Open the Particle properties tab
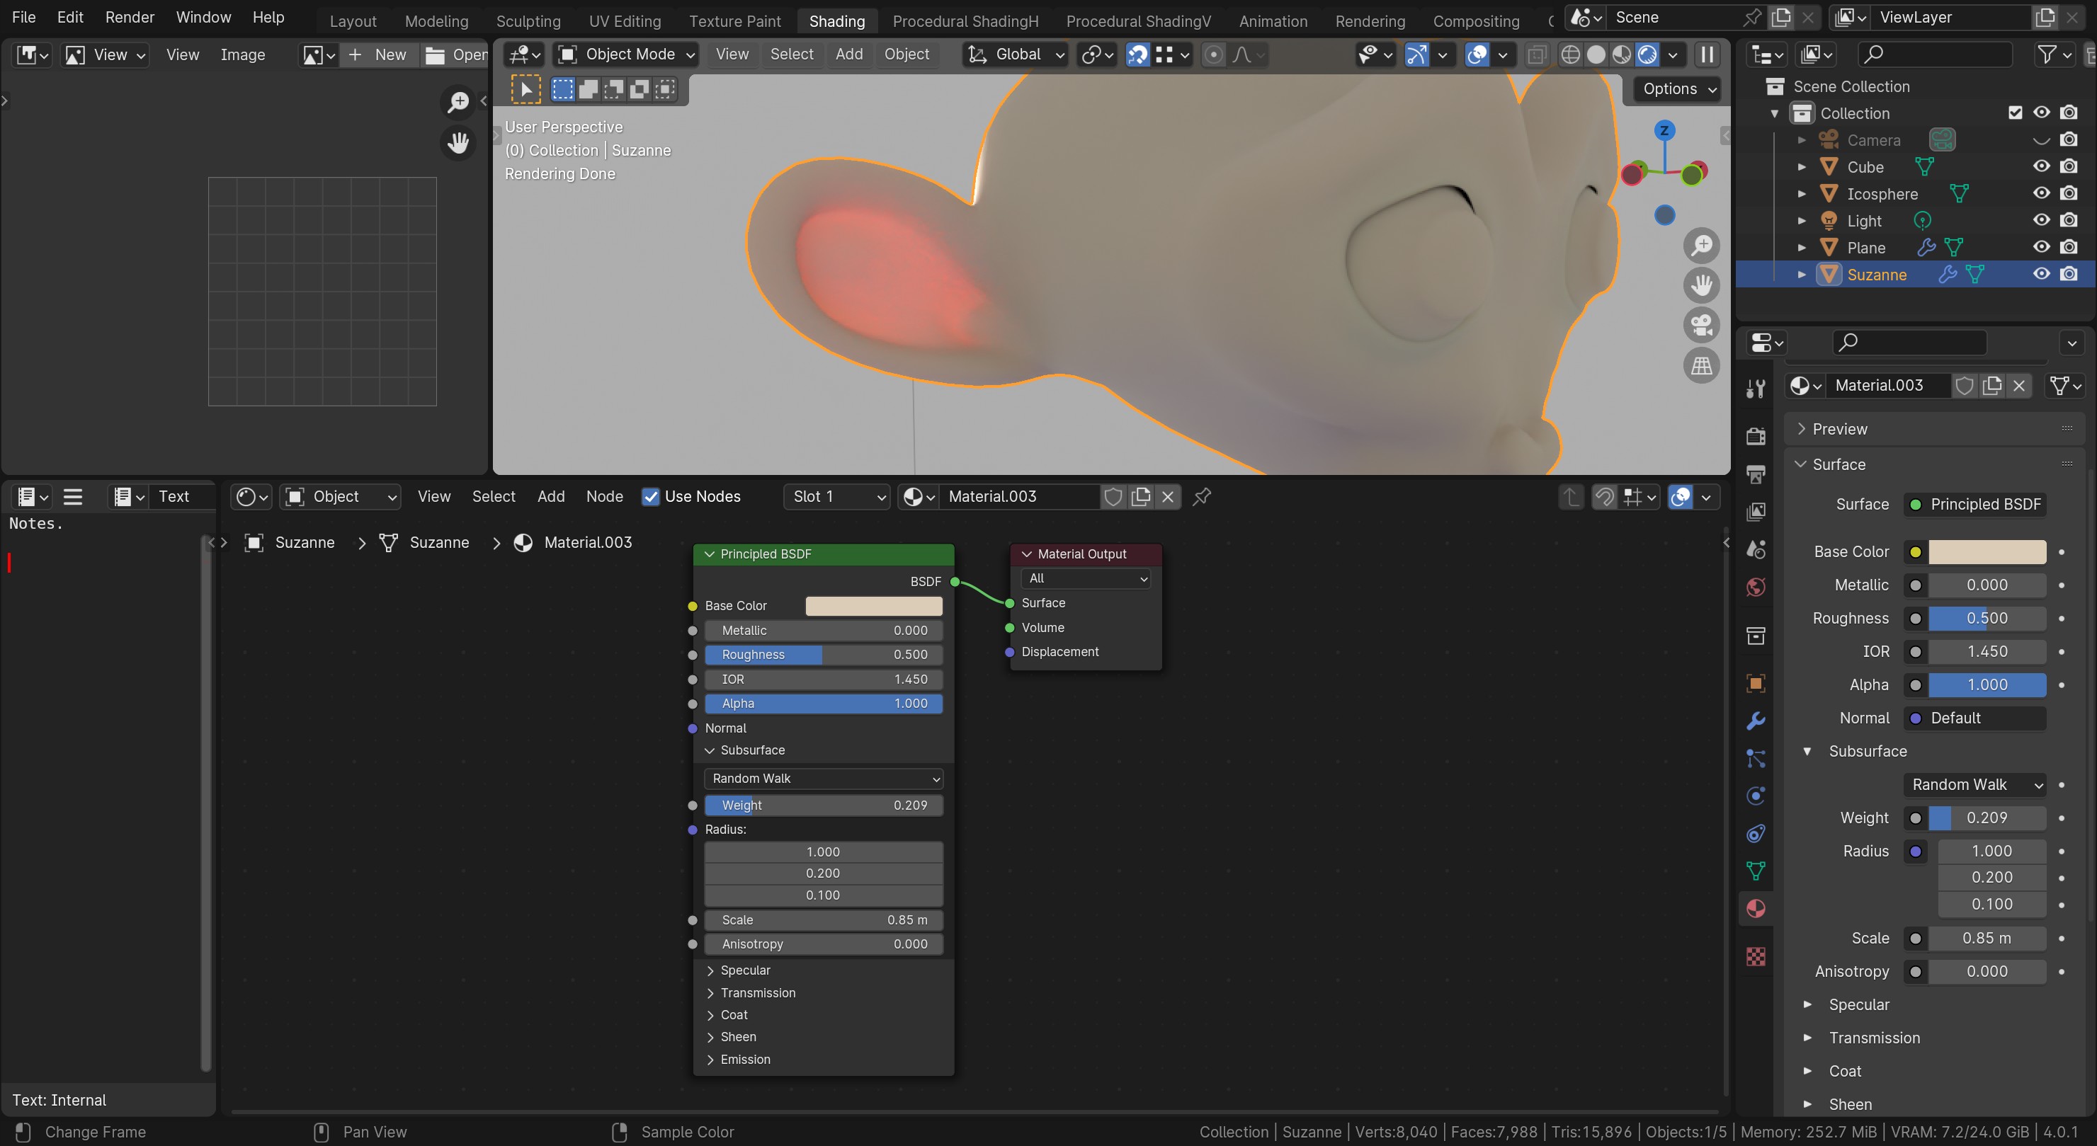This screenshot has width=2097, height=1146. click(1756, 759)
